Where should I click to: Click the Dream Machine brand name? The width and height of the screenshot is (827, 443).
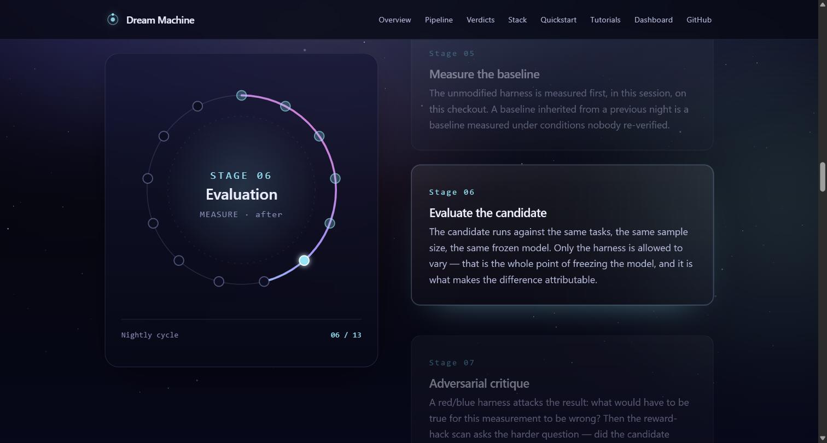tap(160, 20)
